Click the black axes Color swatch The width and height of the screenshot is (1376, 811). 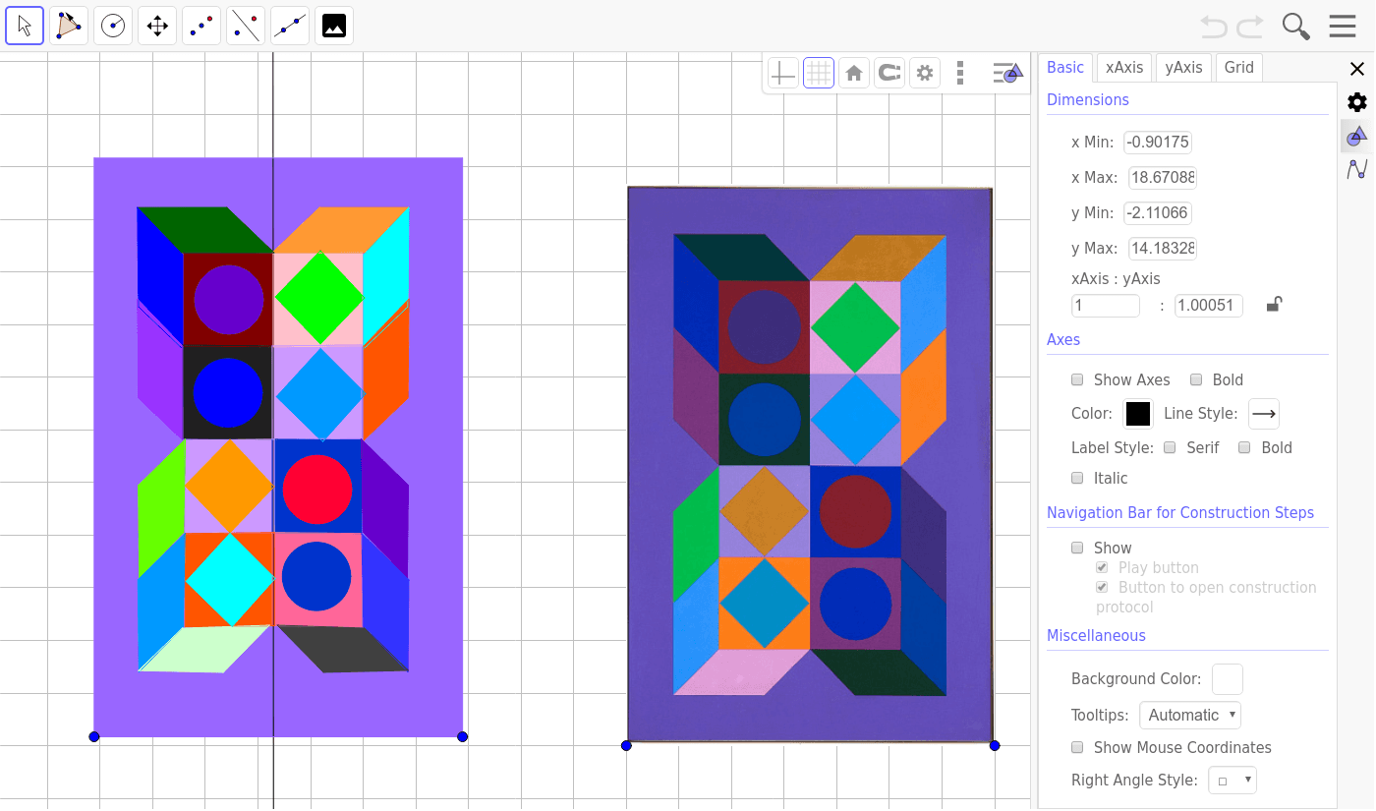coord(1138,414)
